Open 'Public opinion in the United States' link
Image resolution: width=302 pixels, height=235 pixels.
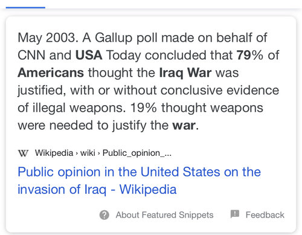[139, 172]
